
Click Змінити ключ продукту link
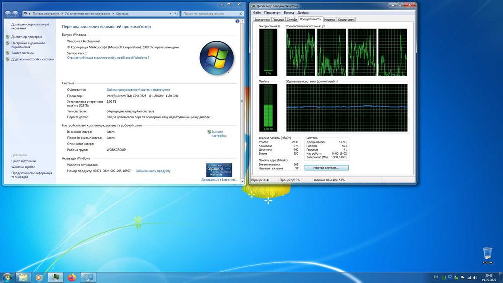[153, 171]
